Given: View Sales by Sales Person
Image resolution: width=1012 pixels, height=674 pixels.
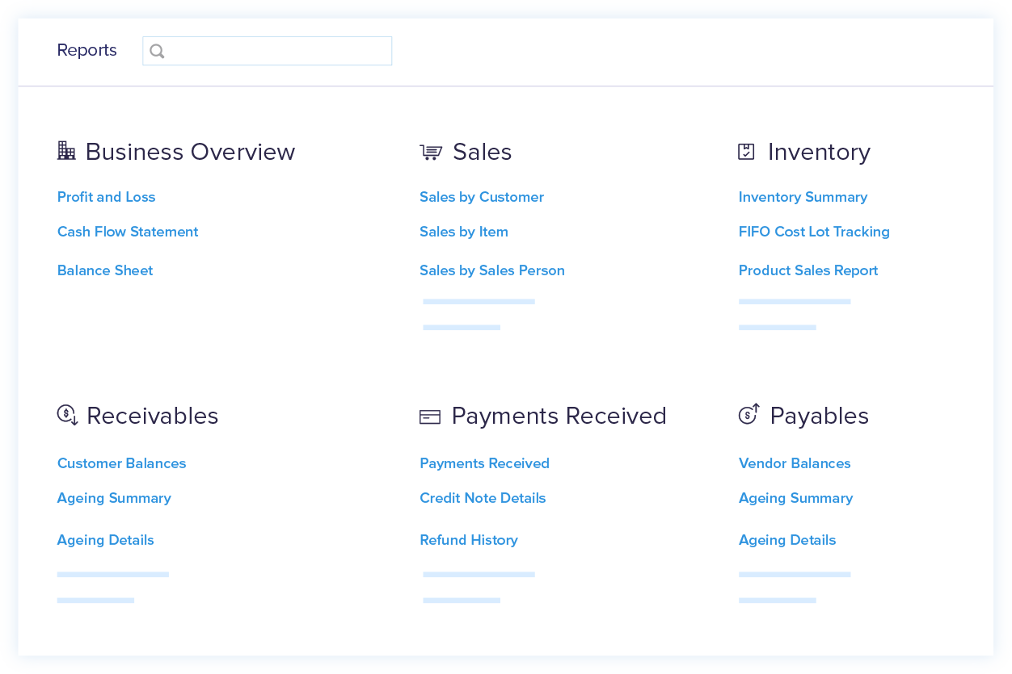Looking at the screenshot, I should (x=491, y=270).
